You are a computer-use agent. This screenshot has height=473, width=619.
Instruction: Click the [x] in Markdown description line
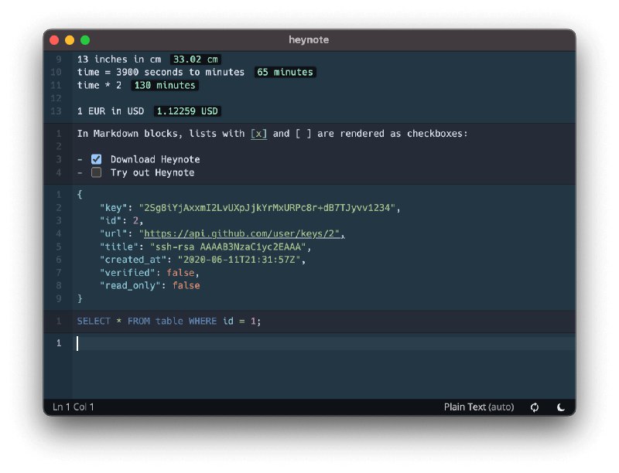(x=259, y=134)
